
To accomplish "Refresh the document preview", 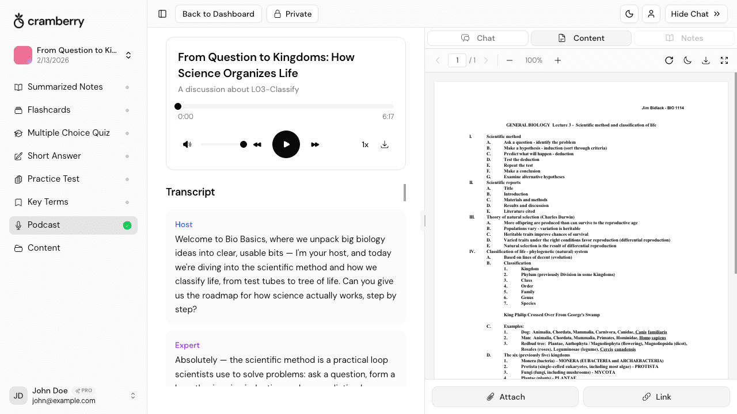I will pos(669,60).
